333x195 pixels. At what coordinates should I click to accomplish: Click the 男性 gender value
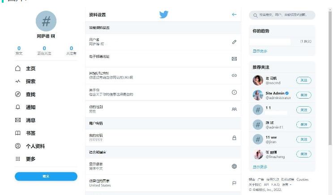(x=93, y=112)
